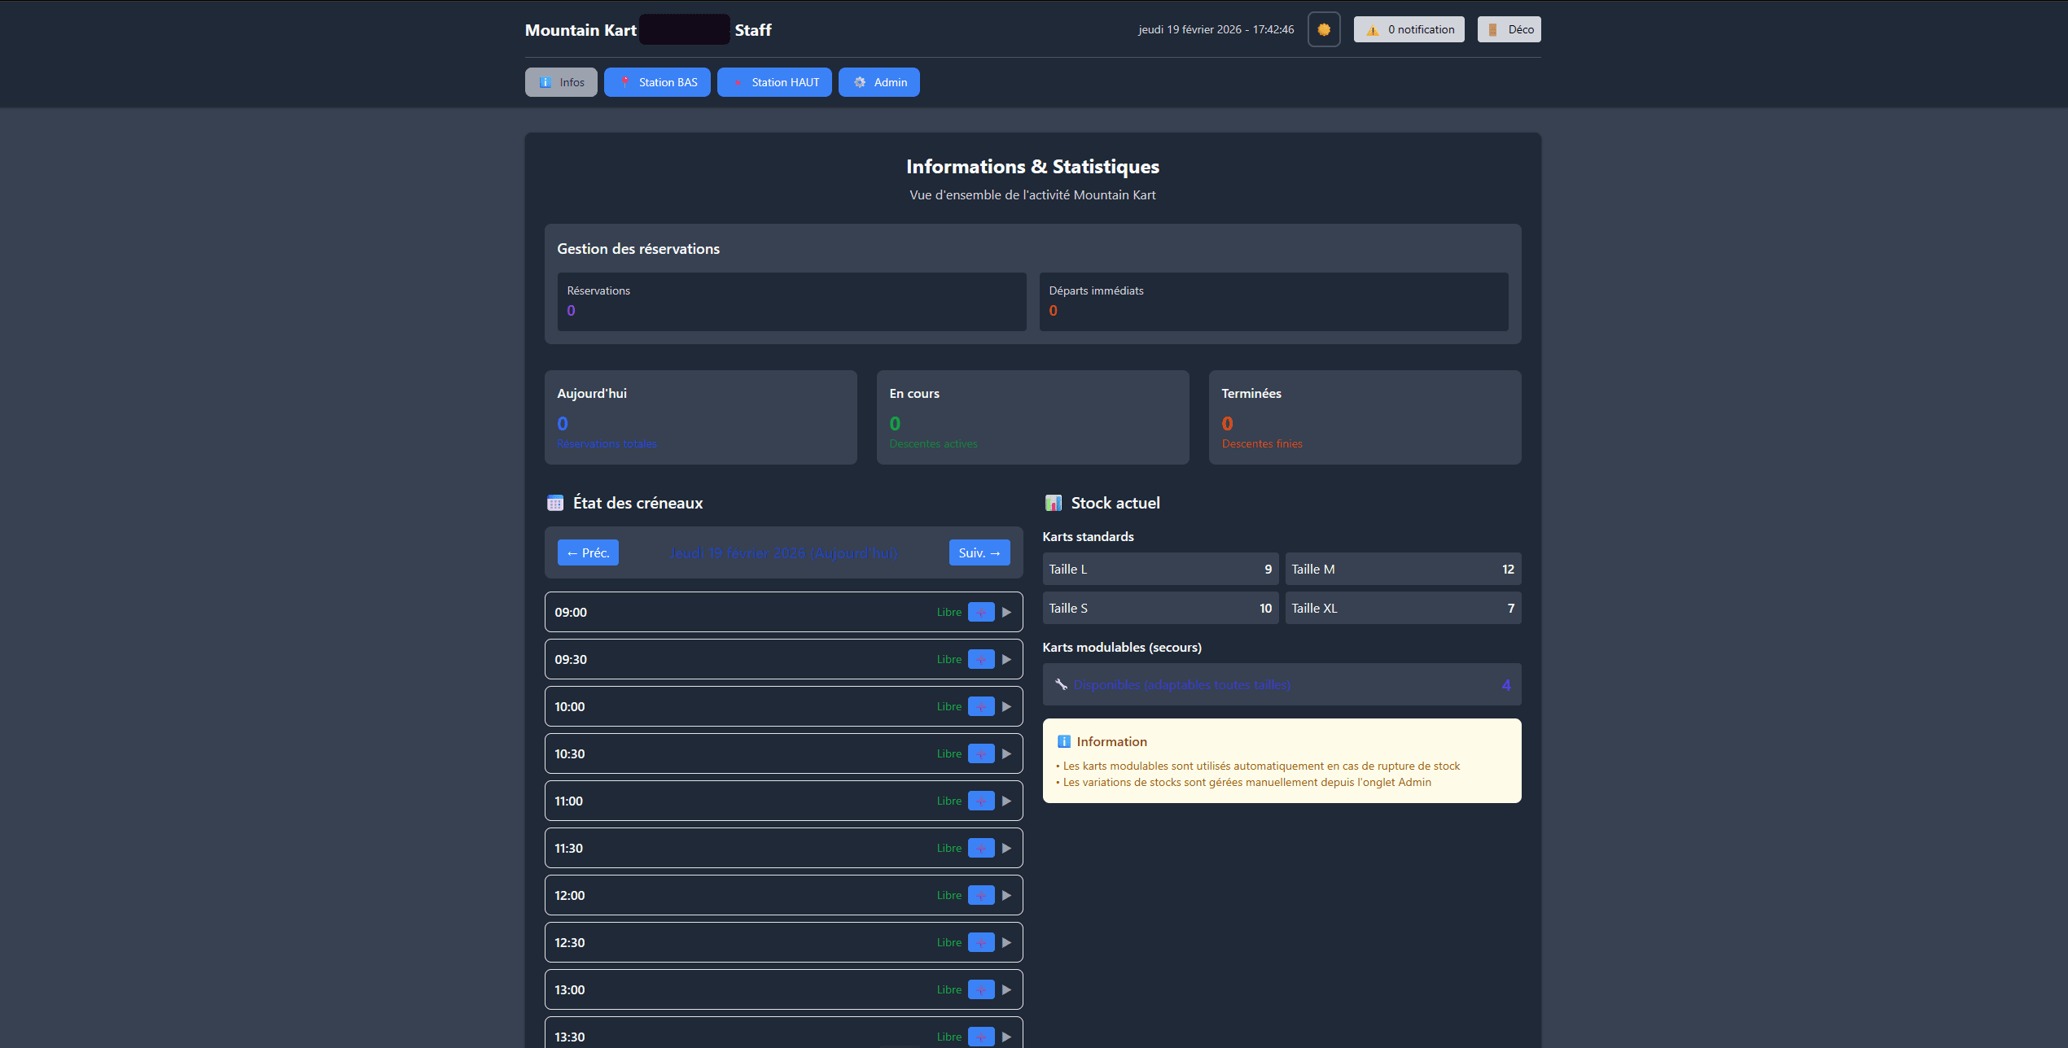The image size is (2068, 1048).
Task: Click the dot icon on the Station HAUT tab
Action: point(738,82)
